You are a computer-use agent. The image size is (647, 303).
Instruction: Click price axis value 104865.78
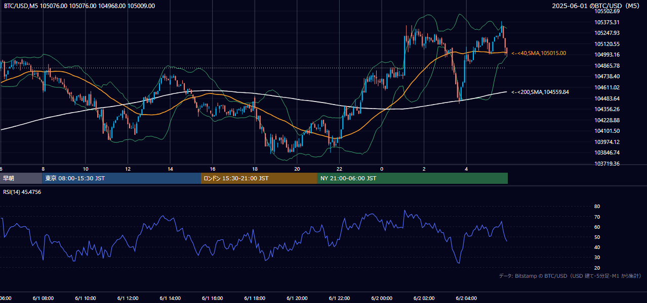tap(607, 66)
